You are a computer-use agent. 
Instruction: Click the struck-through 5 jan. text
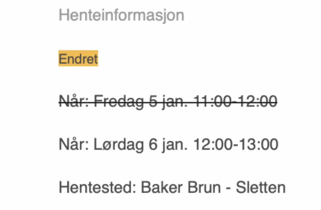coord(168,102)
